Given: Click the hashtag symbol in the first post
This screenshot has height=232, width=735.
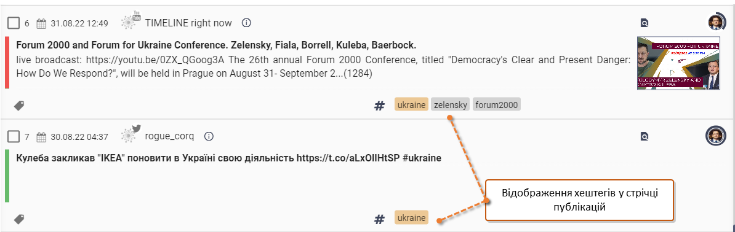Looking at the screenshot, I should tap(379, 106).
